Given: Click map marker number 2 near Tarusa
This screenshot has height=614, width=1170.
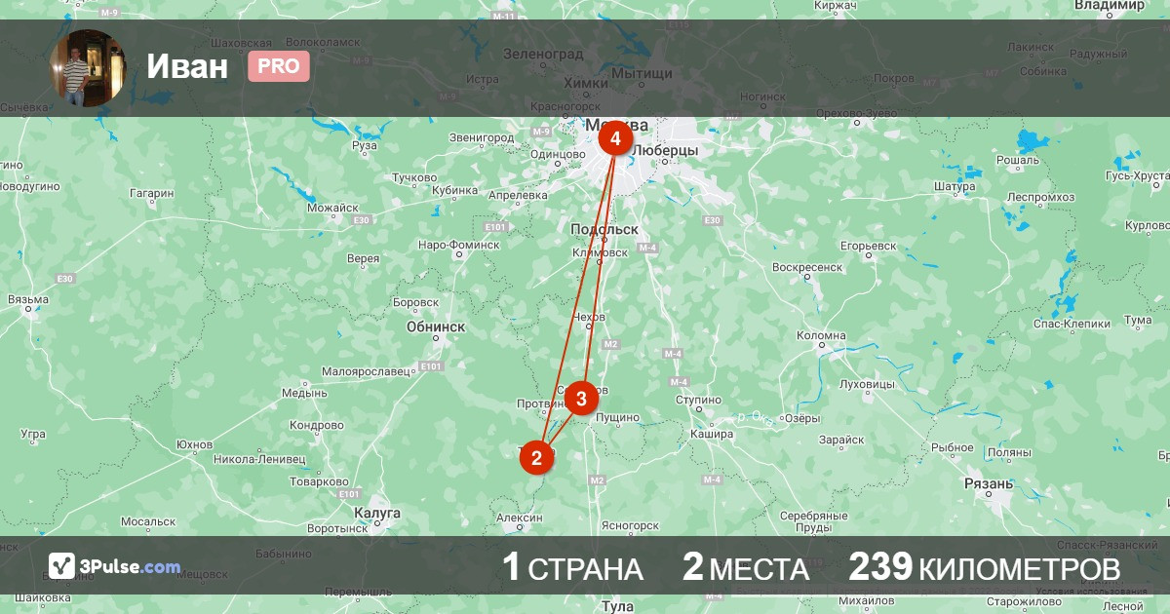Looking at the screenshot, I should (536, 457).
